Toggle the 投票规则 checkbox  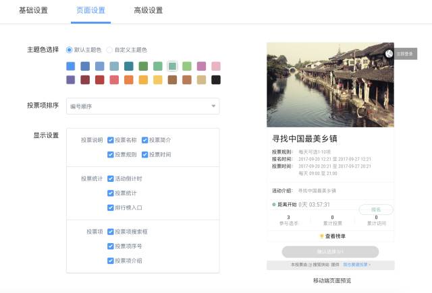tap(111, 155)
